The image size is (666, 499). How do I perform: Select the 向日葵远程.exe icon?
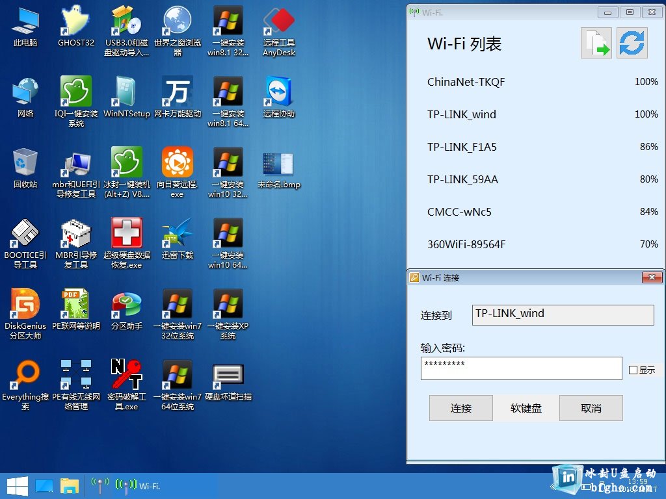[x=178, y=173]
